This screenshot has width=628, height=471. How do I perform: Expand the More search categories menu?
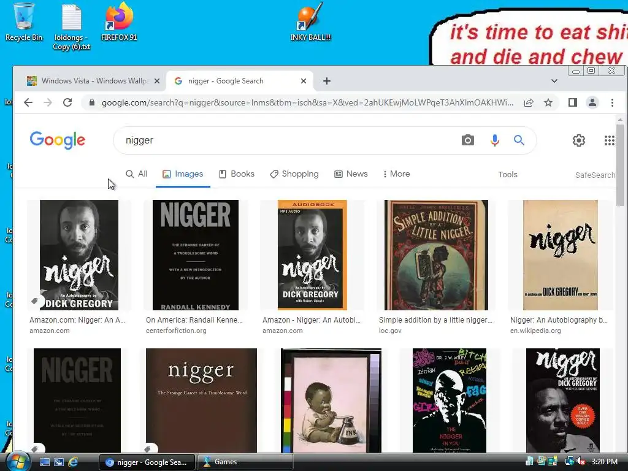[x=396, y=174]
